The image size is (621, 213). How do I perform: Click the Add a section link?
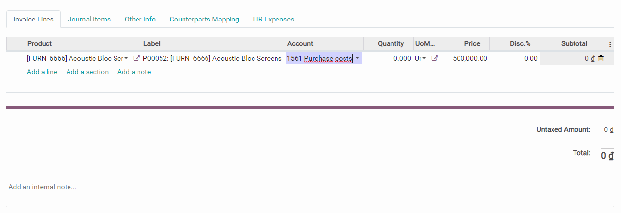click(87, 72)
